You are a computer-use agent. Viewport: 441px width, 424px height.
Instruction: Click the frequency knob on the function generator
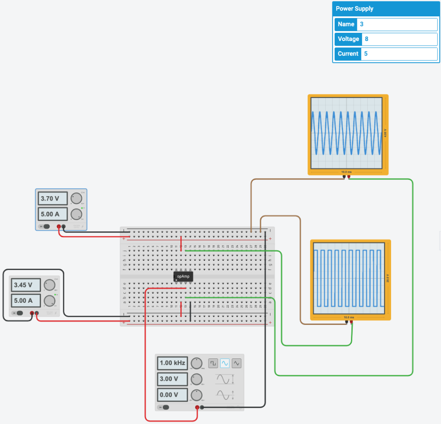coord(197,363)
